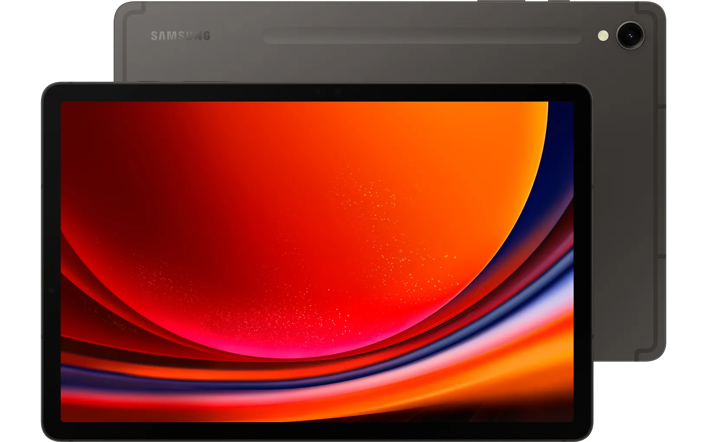Click the rear camera lens

pos(630,35)
